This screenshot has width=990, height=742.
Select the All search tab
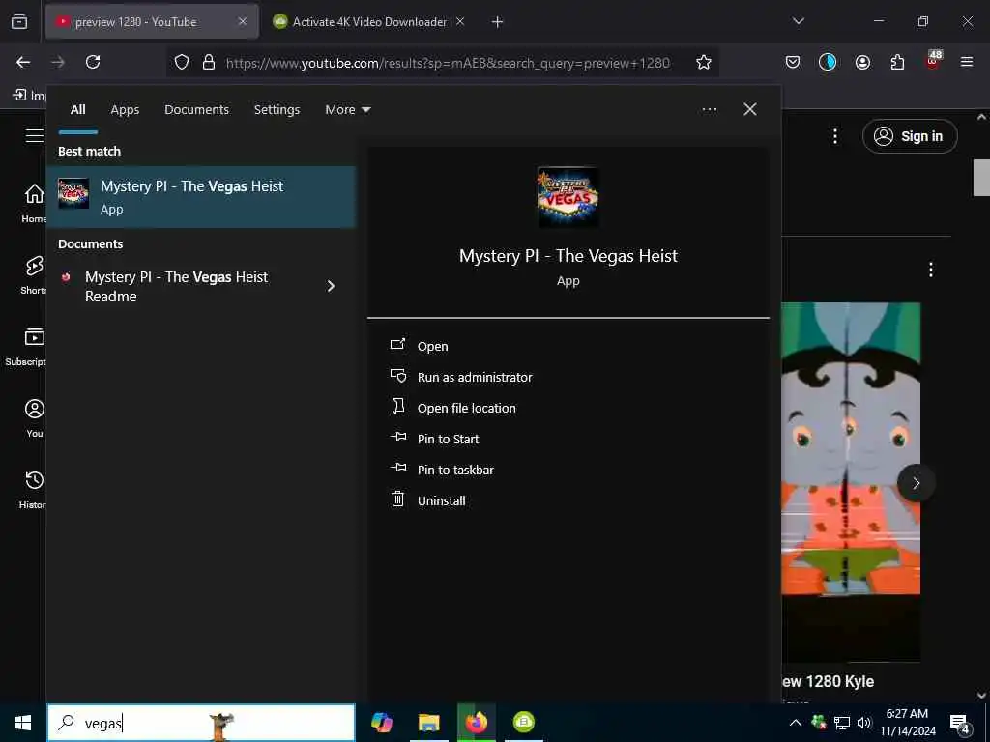click(77, 110)
